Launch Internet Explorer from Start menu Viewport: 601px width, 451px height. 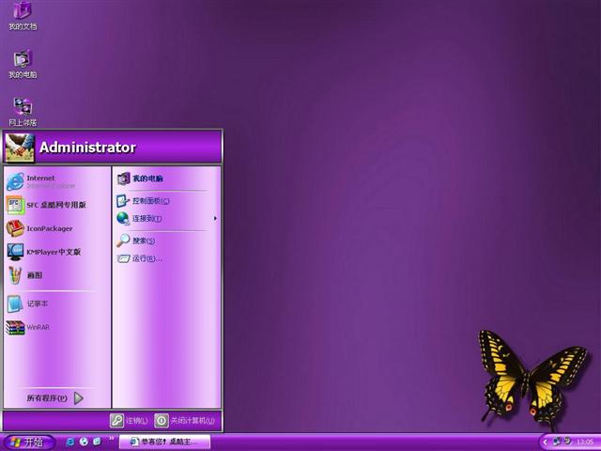(x=56, y=181)
